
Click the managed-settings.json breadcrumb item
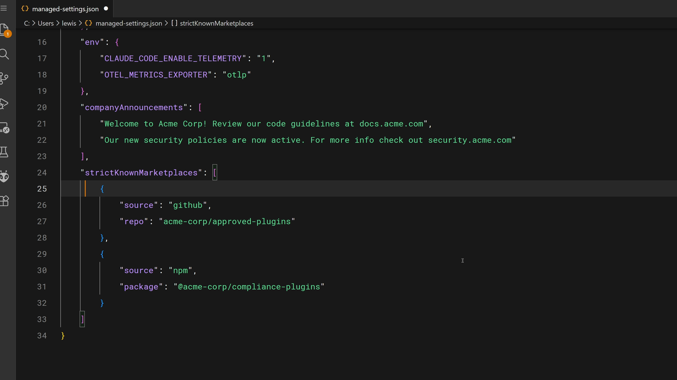pyautogui.click(x=128, y=23)
